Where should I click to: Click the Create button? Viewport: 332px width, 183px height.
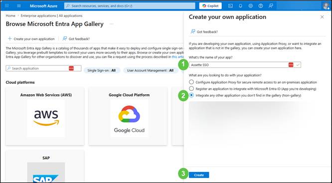tap(199, 175)
